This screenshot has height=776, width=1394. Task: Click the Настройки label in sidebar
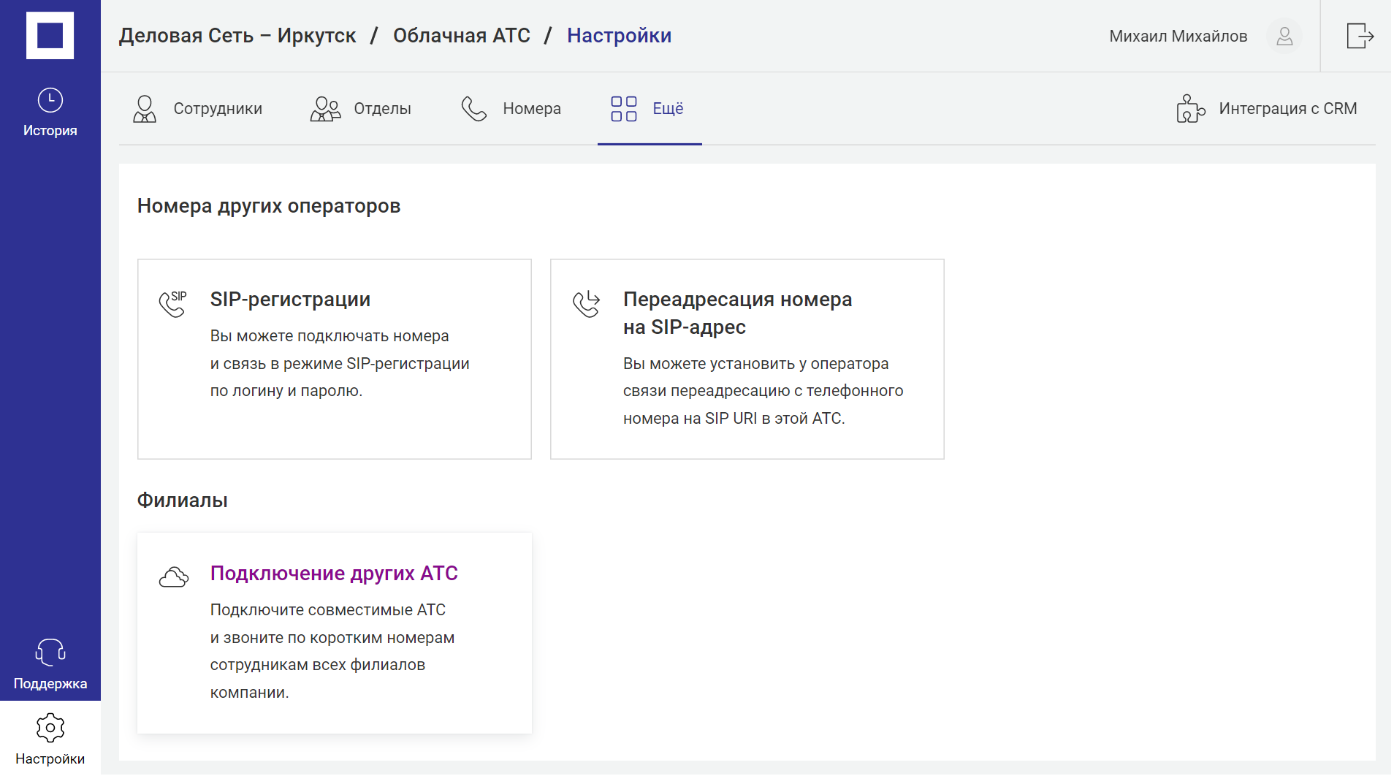coord(50,759)
